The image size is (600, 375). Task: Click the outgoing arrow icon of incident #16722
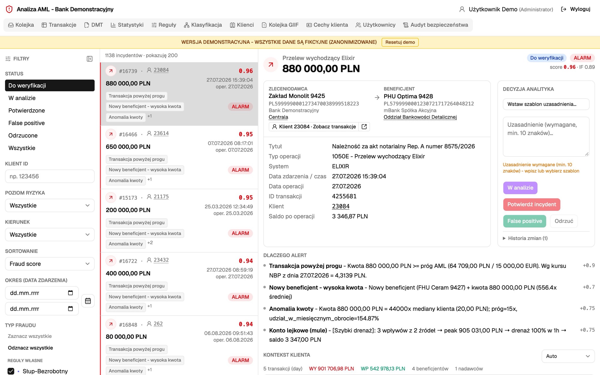click(111, 261)
